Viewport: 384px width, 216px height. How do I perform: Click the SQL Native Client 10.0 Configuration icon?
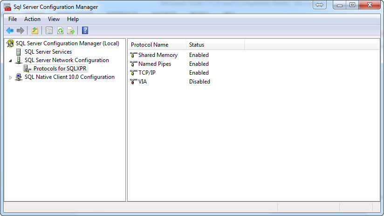click(19, 77)
